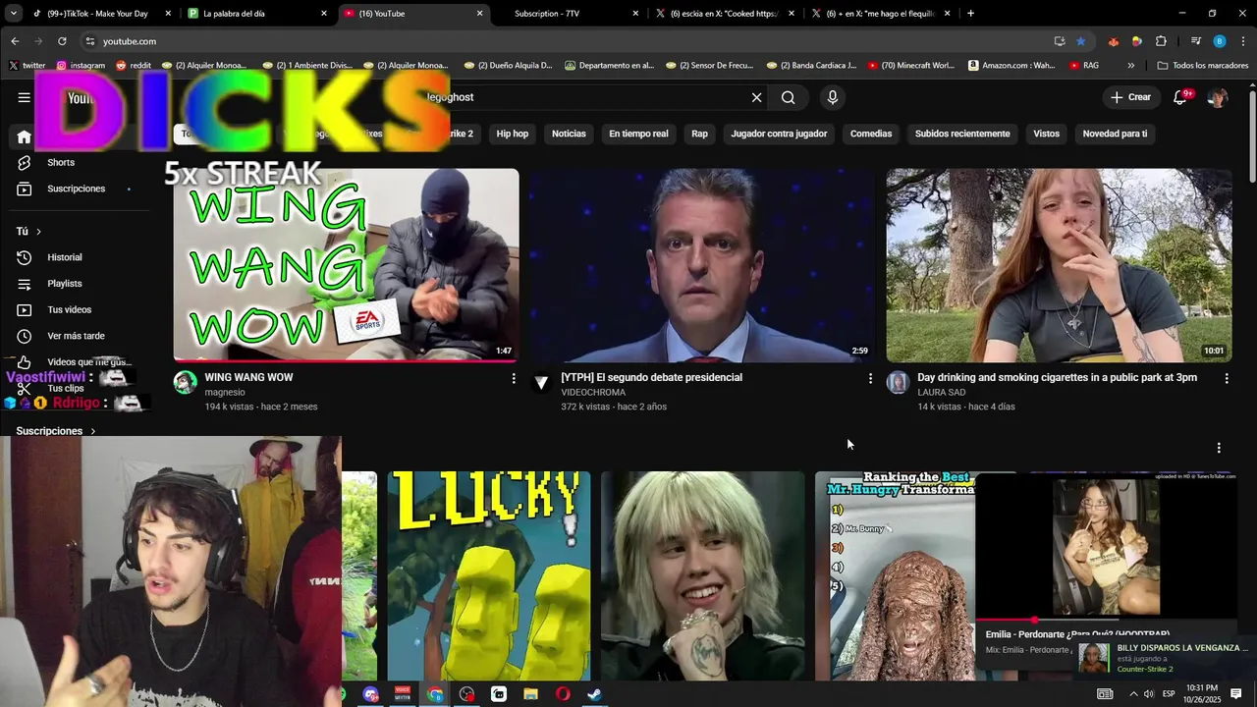Switch to Subscription - 7TV tab
Viewport: 1257px width, 707px height.
(570, 14)
